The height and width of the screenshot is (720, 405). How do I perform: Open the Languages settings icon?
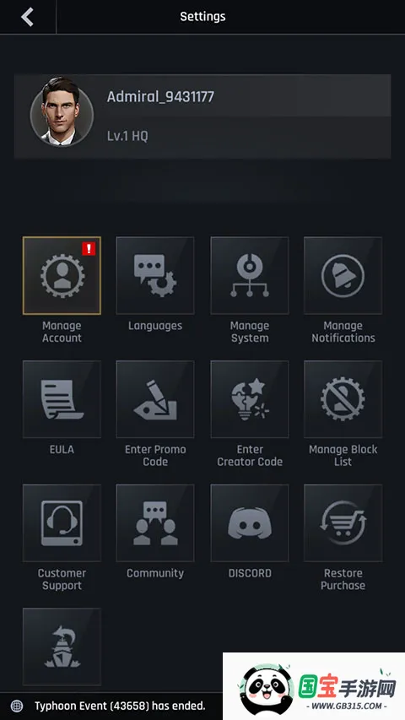click(155, 275)
